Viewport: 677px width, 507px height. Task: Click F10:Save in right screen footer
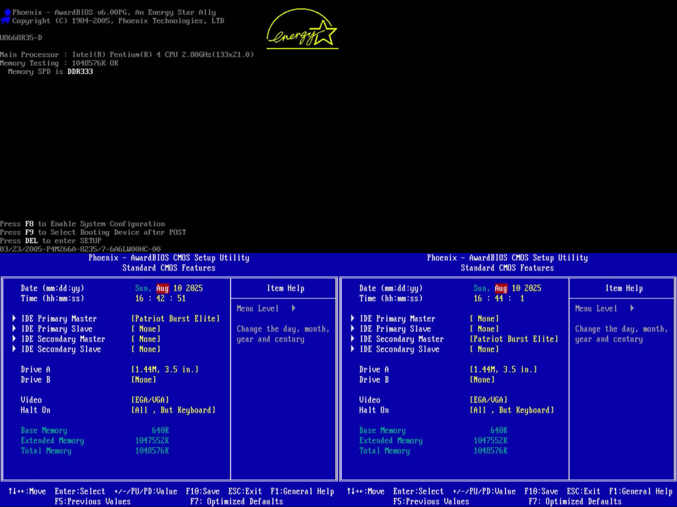pos(541,491)
